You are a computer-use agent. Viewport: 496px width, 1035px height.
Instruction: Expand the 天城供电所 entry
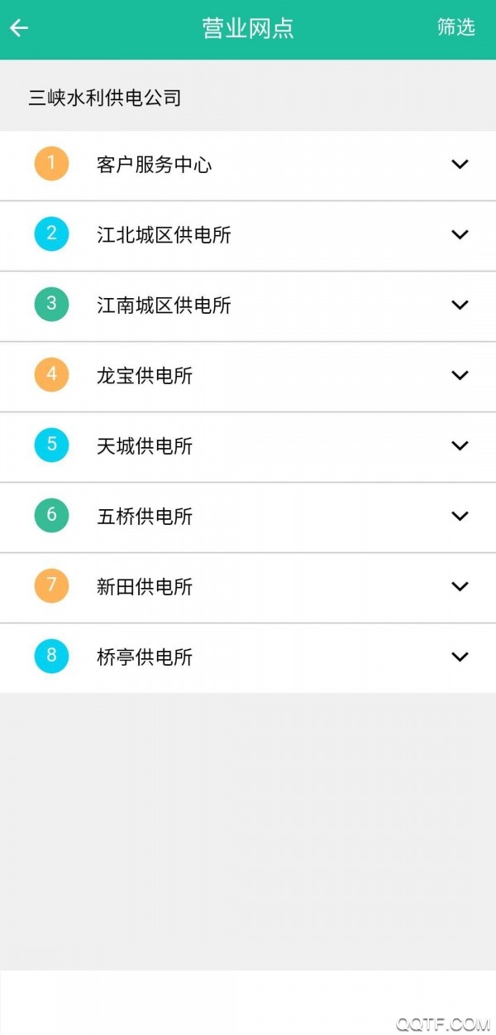(460, 445)
